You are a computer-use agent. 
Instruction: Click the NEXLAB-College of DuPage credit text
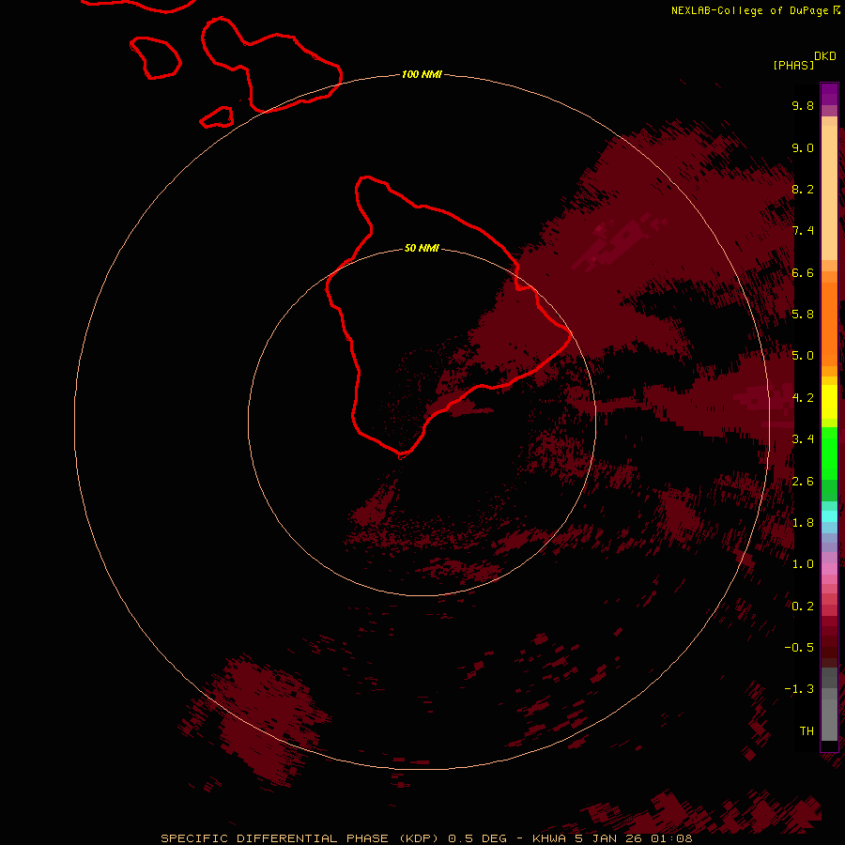tap(750, 10)
